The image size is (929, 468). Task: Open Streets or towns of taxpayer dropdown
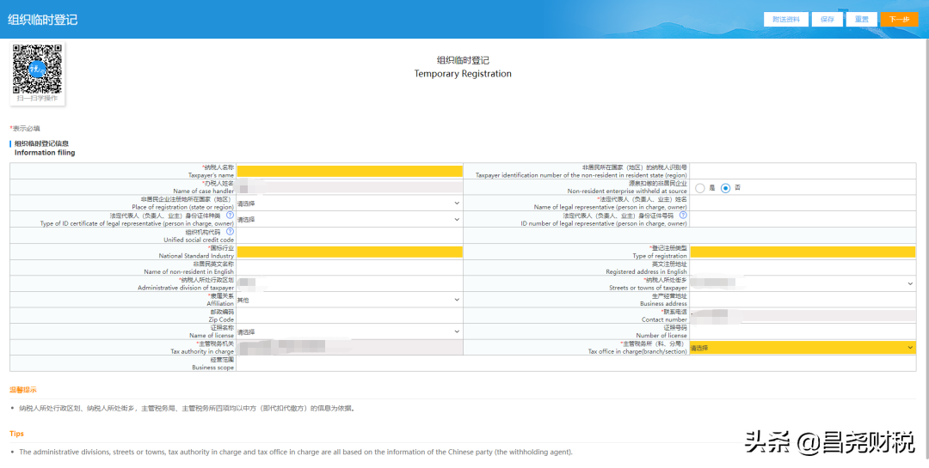tap(802, 283)
